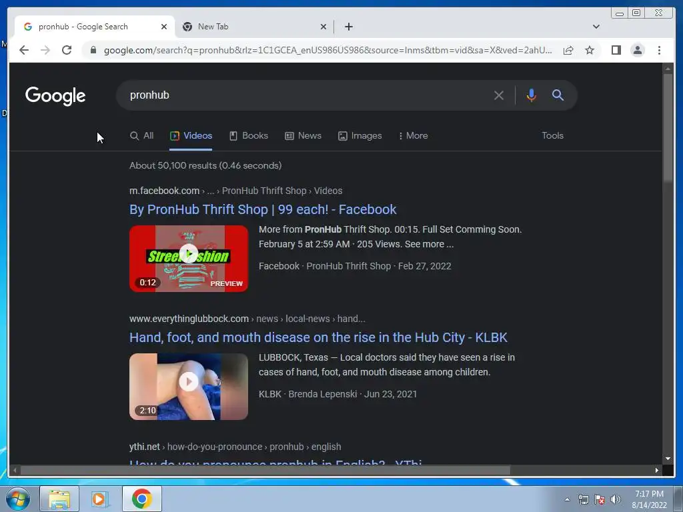Clear the search box text
The width and height of the screenshot is (683, 512).
pos(499,95)
